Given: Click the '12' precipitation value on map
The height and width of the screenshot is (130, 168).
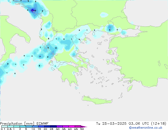Looking at the screenshot, I should (35, 11).
